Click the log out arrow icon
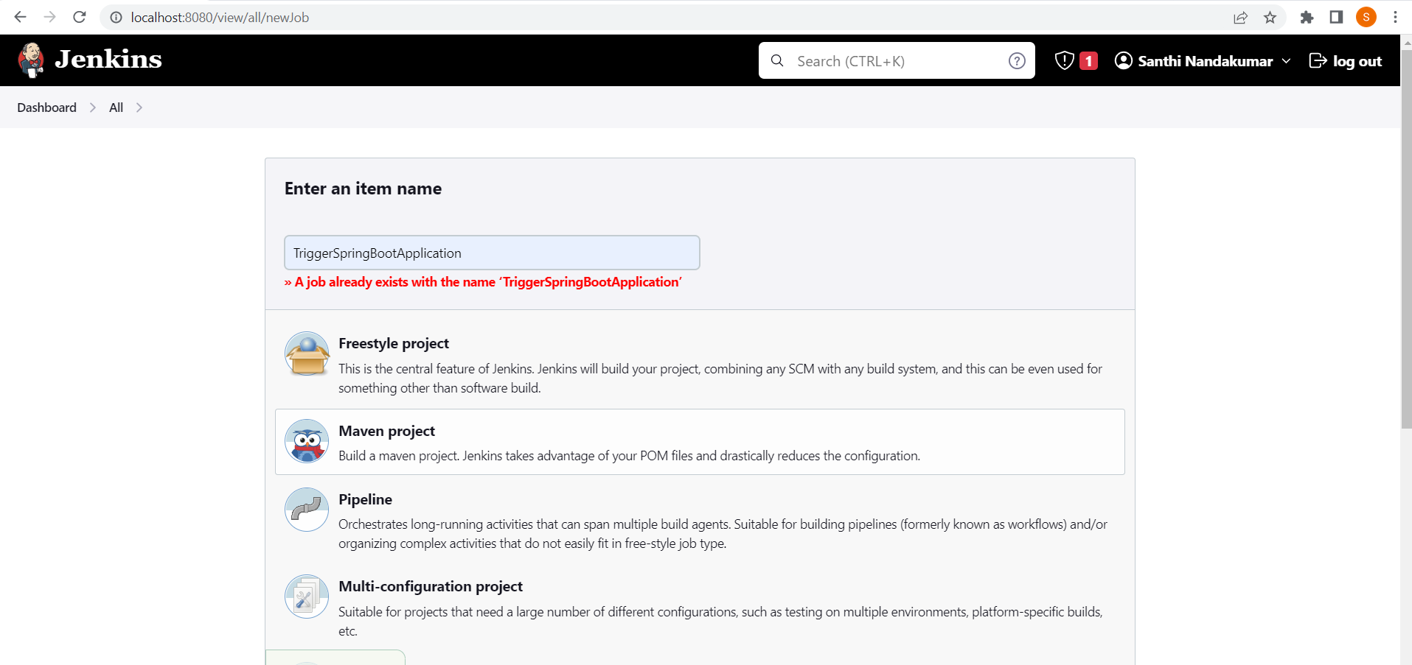 click(1318, 60)
